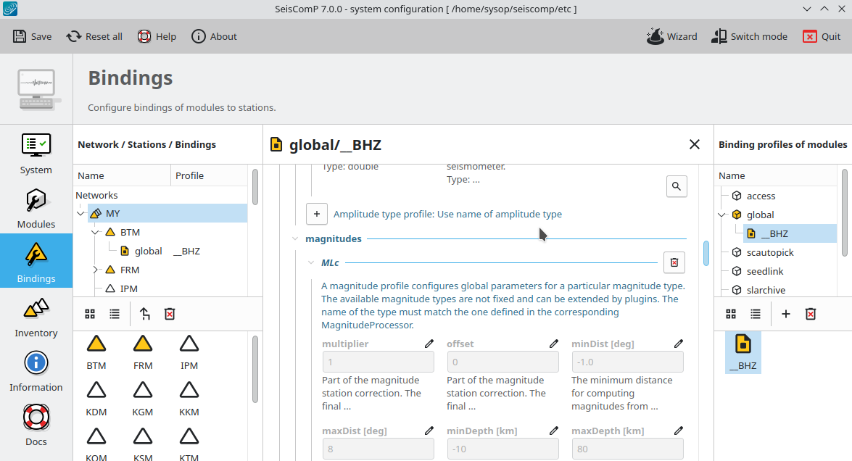Save the configuration
The height and width of the screenshot is (461, 852).
tap(32, 36)
